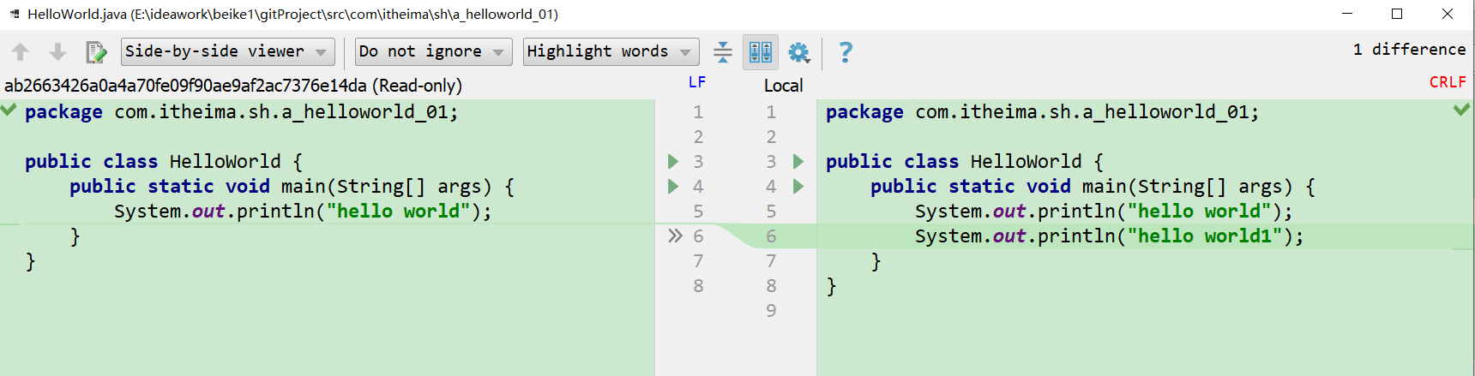Click right gutter arrow at line 4

coord(798,186)
